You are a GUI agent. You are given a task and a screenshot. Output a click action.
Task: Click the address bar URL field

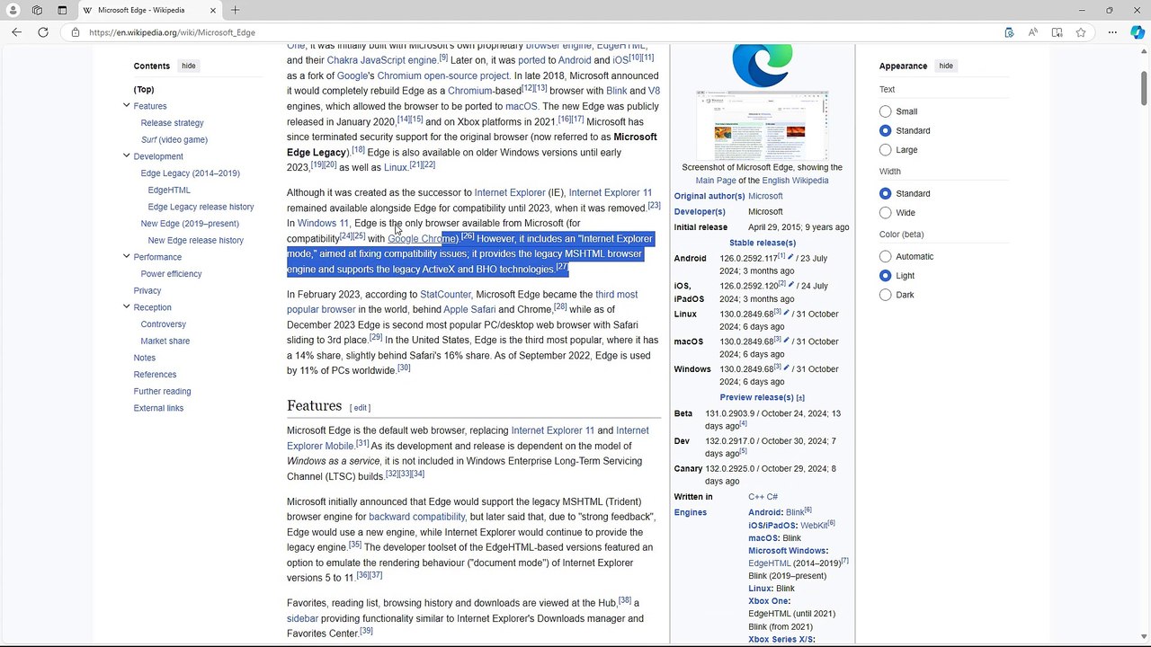point(540,32)
